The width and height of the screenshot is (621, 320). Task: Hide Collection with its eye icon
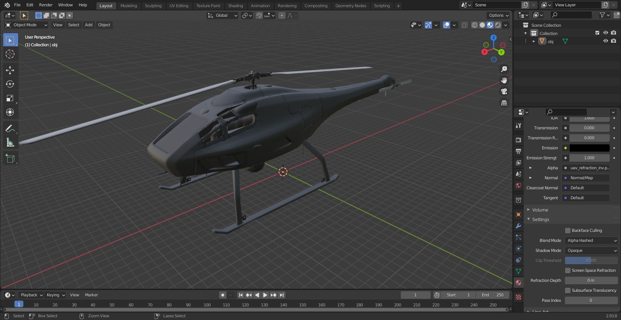coord(606,33)
